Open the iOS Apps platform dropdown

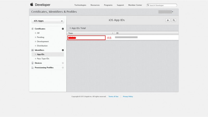coord(48,21)
